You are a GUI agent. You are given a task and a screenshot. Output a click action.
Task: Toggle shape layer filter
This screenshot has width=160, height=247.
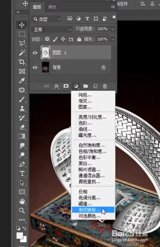click(96, 19)
